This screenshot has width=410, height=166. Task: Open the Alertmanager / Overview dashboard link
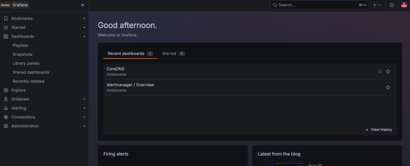pos(130,85)
